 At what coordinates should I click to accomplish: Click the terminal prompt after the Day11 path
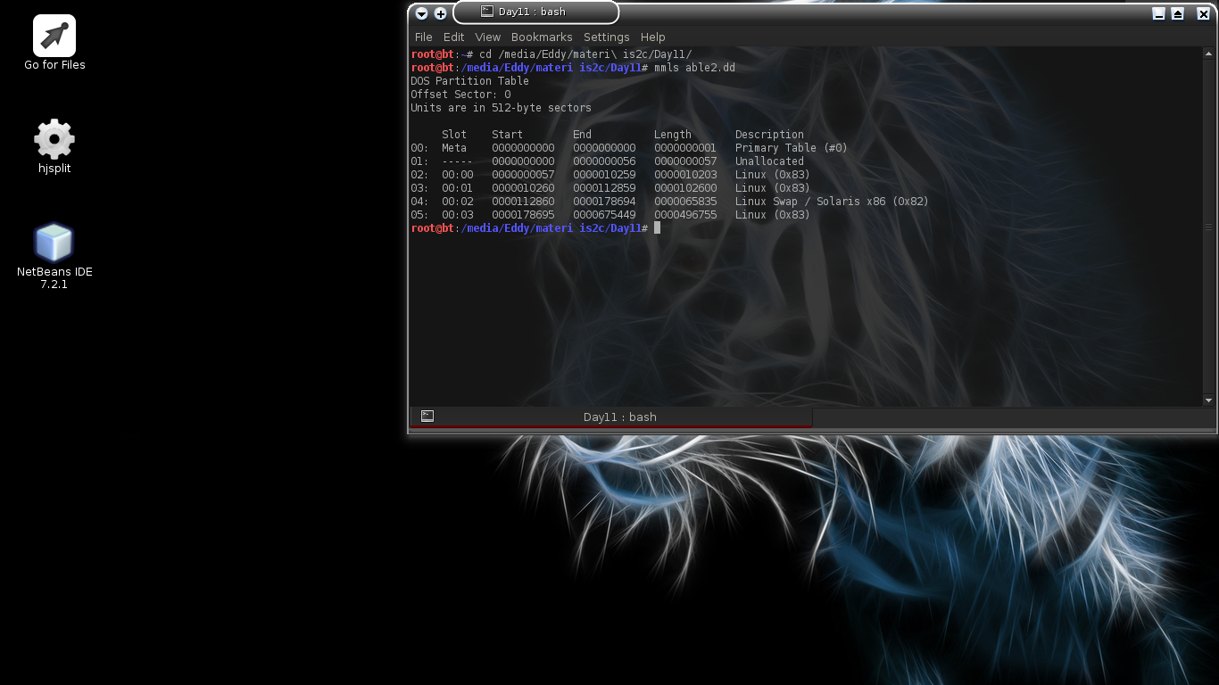pyautogui.click(x=656, y=227)
